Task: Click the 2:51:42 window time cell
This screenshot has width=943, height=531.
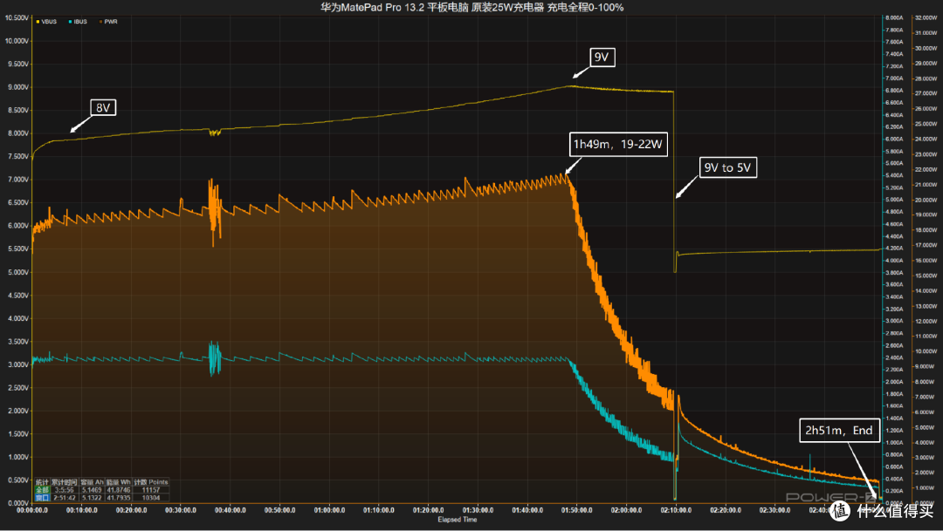Action: [x=65, y=497]
